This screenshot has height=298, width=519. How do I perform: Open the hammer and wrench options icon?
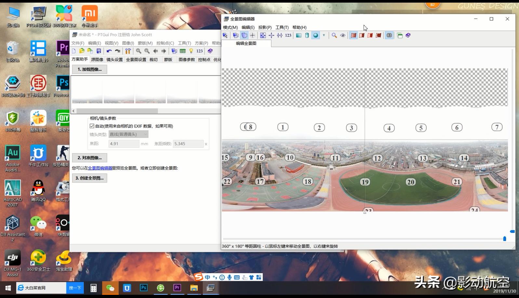tap(128, 51)
